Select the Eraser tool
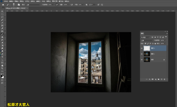177x107 pixels. (2, 43)
